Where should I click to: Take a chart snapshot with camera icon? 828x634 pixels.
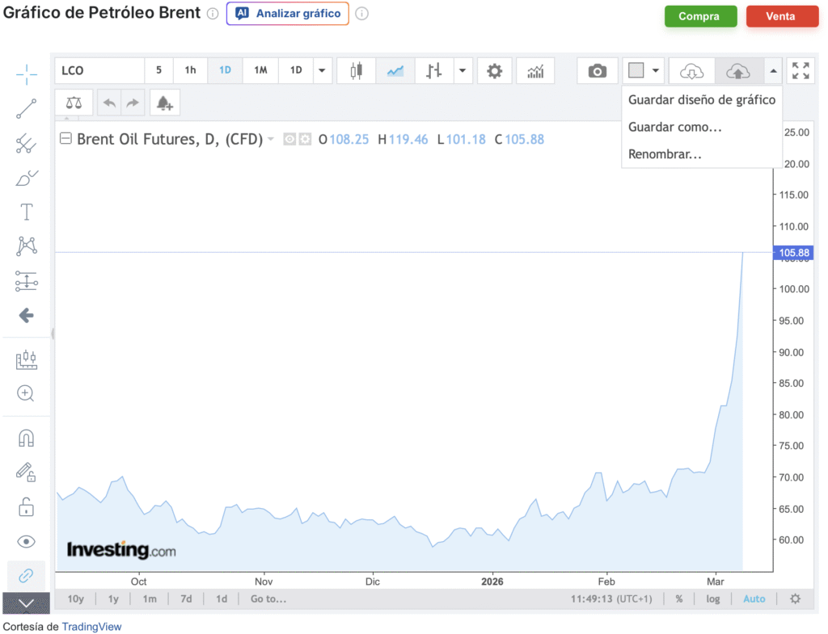pyautogui.click(x=597, y=71)
